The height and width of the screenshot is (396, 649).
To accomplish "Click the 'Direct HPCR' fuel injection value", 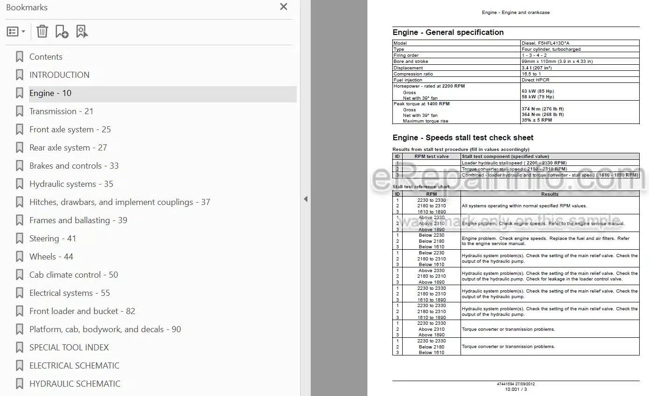I will [x=536, y=80].
